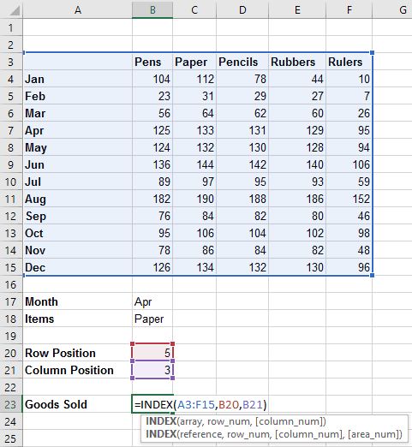Screen dimensions: 412x447
Task: Click the Column Position value cell B21
Action: 152,370
